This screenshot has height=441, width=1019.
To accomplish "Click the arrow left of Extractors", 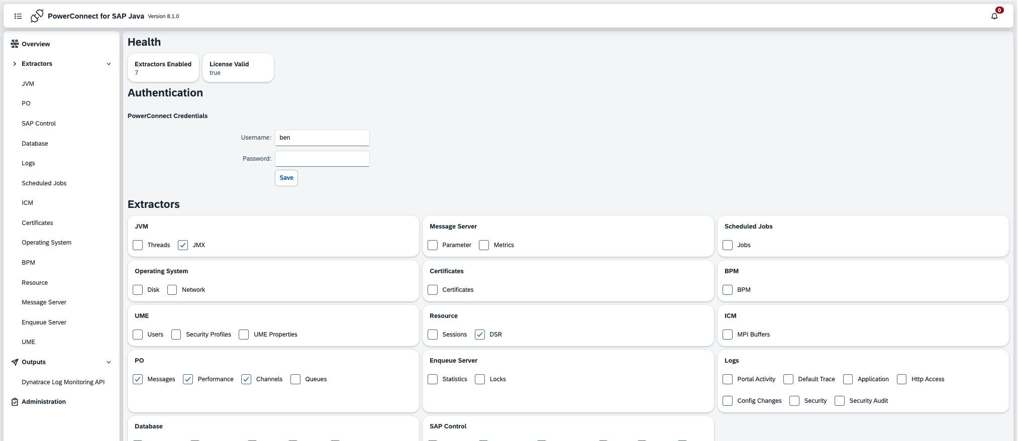I will (15, 64).
